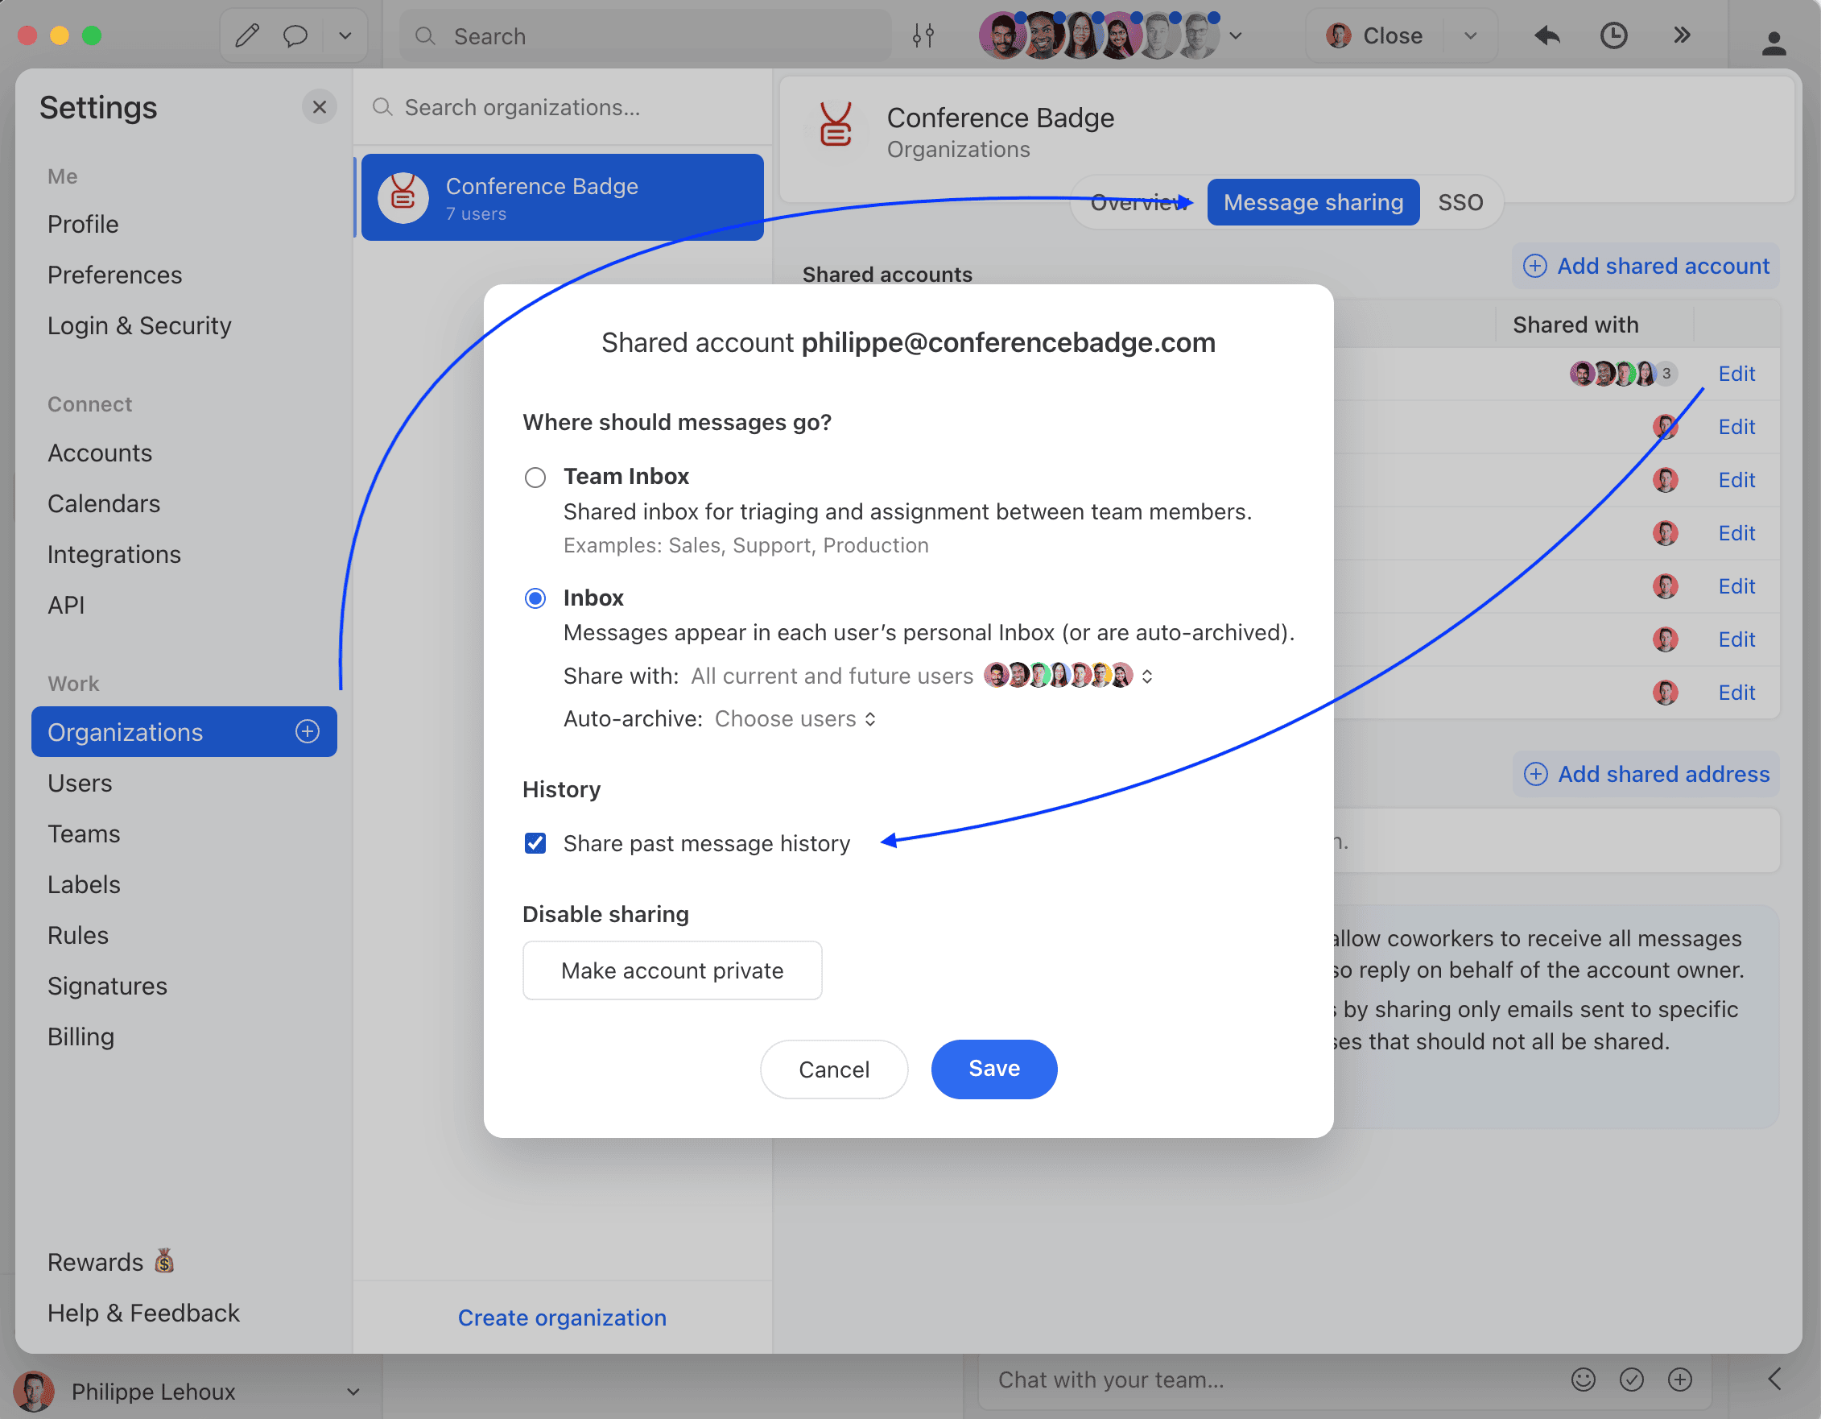Click the snooze clock icon

coord(1613,36)
